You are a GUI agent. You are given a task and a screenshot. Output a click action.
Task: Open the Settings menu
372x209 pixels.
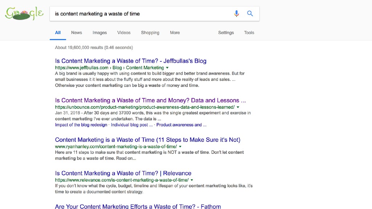pos(226,33)
